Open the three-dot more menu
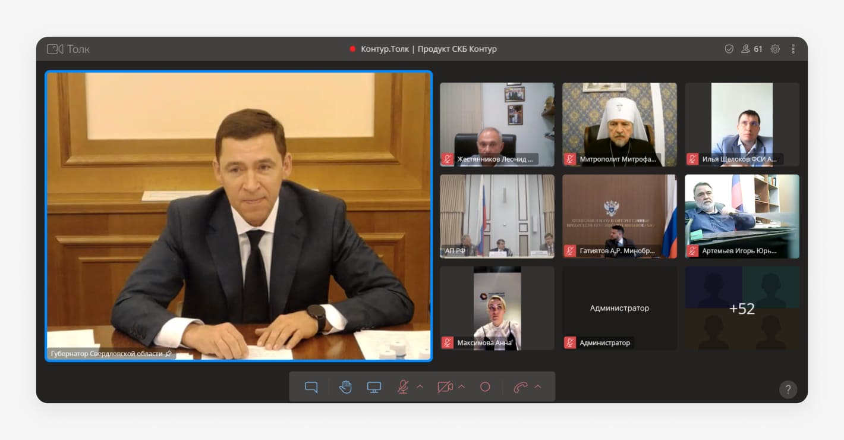The width and height of the screenshot is (844, 440). pyautogui.click(x=793, y=49)
